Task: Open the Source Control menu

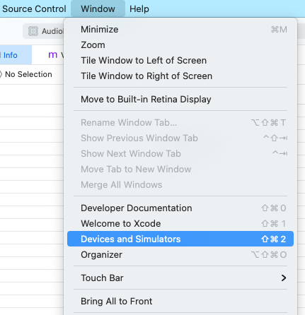Action: click(34, 8)
